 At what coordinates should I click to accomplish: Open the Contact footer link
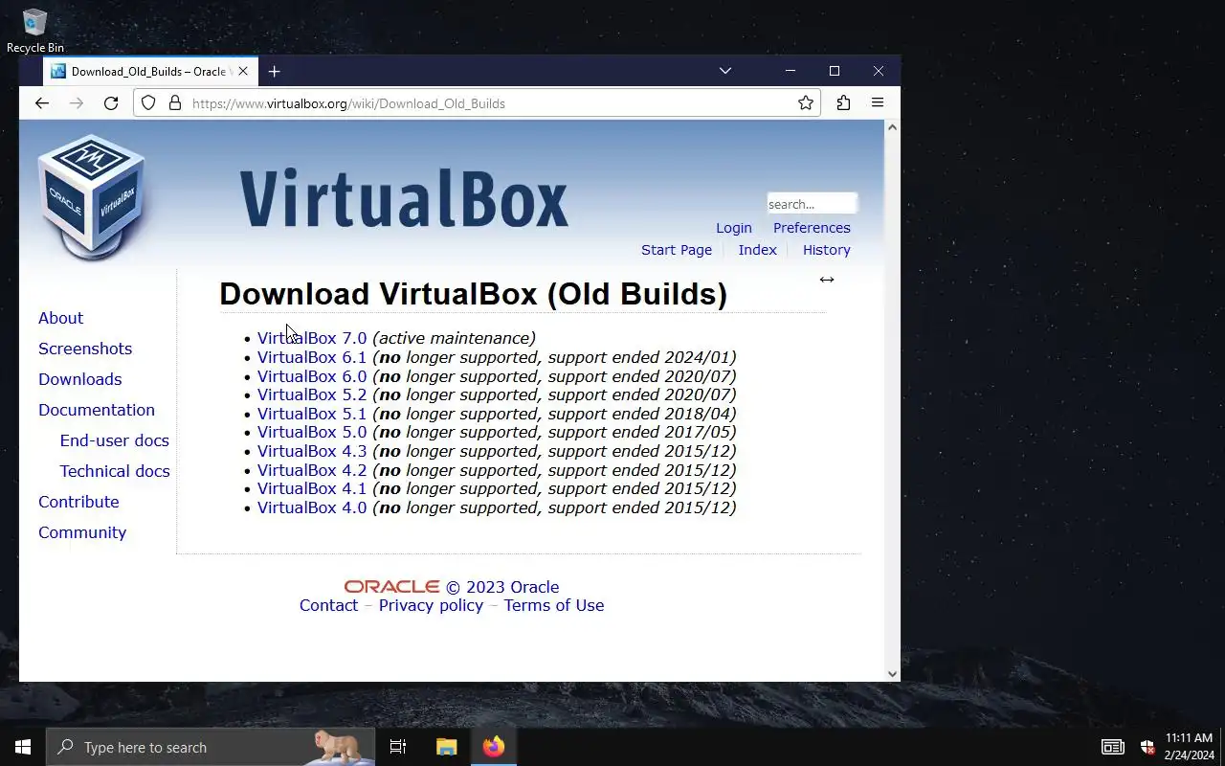[x=328, y=605]
